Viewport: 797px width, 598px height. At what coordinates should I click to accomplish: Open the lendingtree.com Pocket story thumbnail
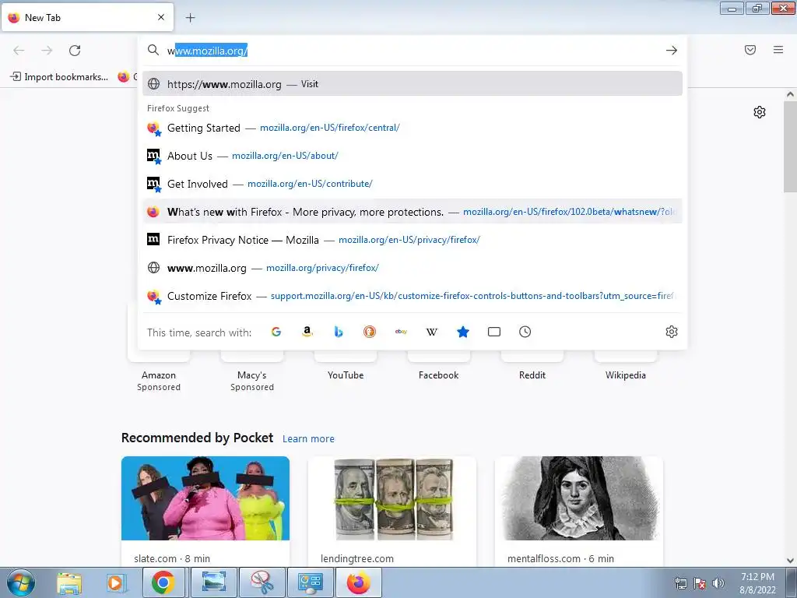coord(392,498)
